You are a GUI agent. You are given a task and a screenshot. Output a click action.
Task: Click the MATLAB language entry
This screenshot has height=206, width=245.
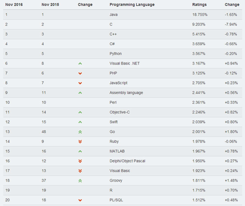(x=117, y=151)
